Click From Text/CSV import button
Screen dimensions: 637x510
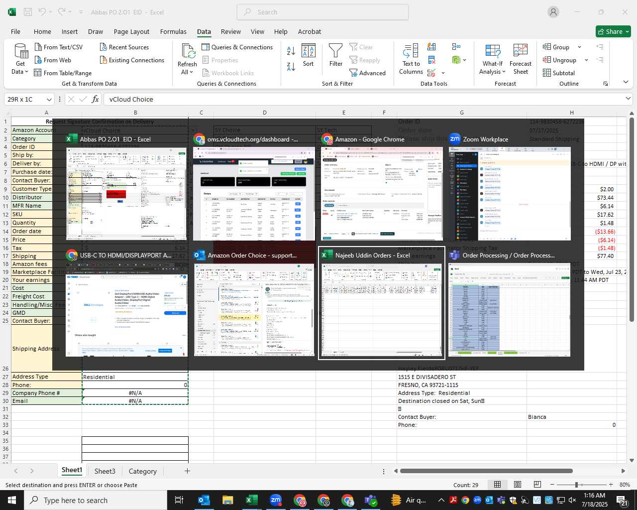click(x=59, y=47)
